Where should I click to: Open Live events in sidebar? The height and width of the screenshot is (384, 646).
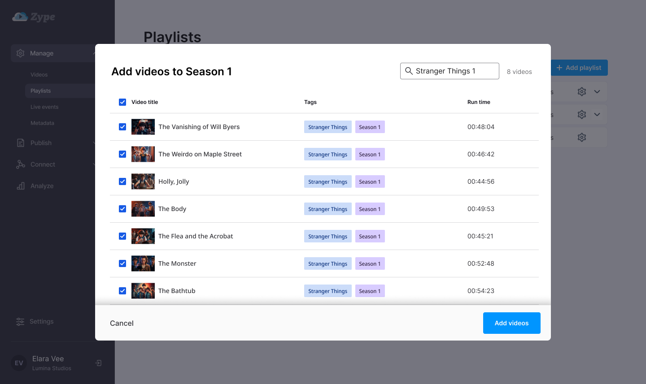44,107
